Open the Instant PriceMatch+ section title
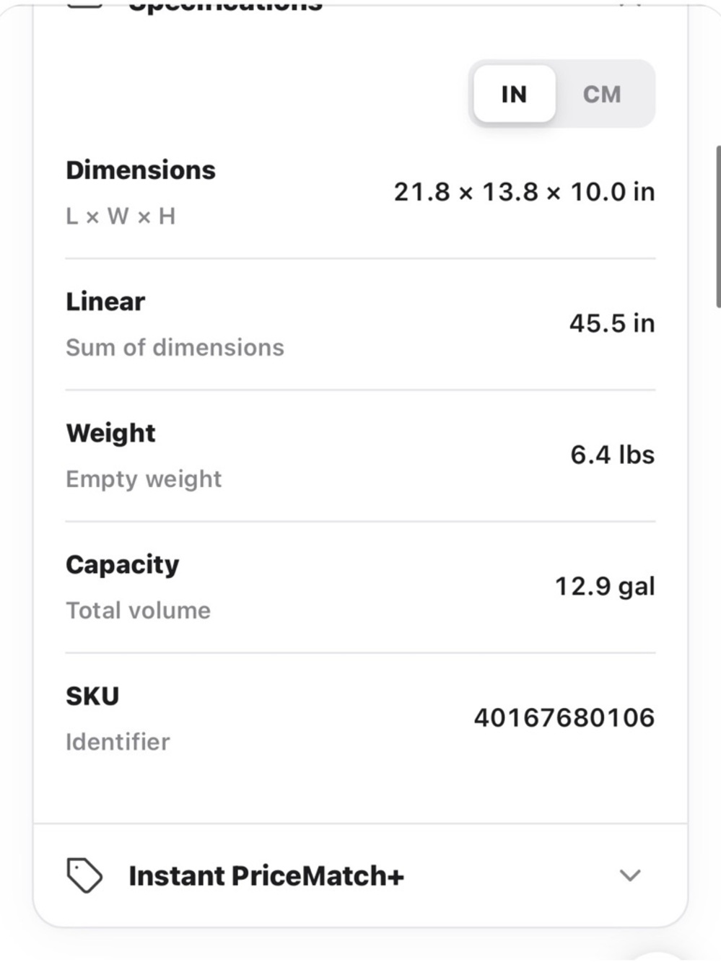This screenshot has height=962, width=721. click(266, 875)
